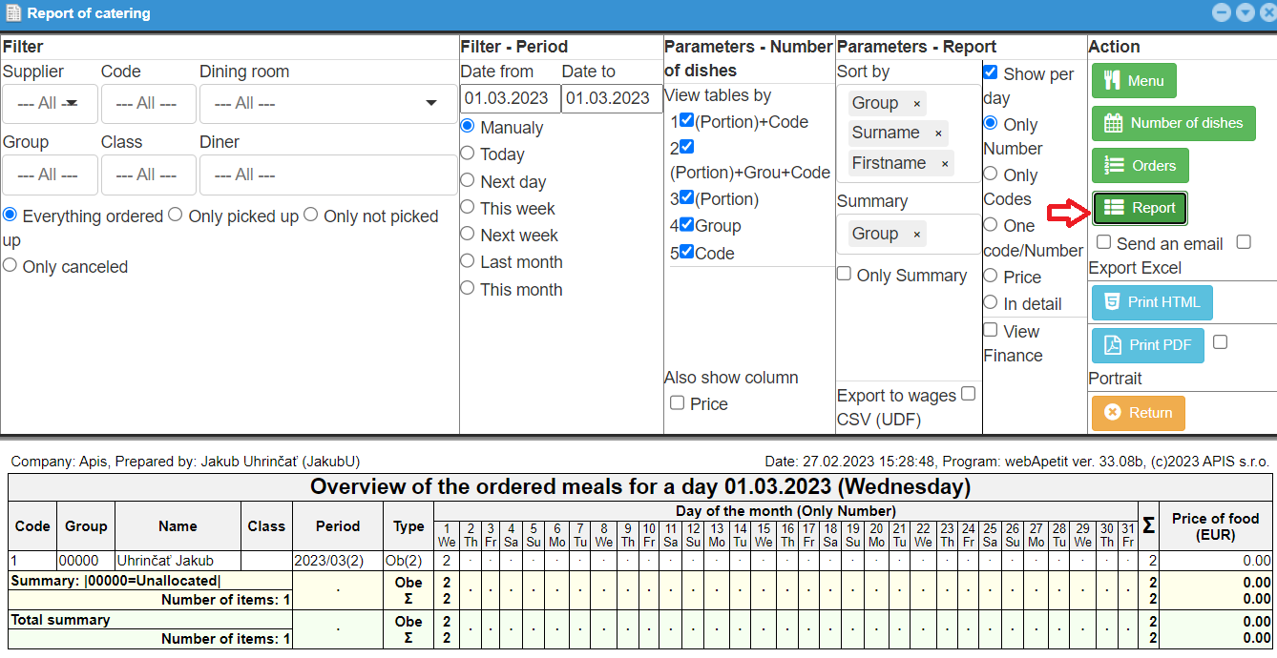Click the Orders list button
Viewport: 1277px width, 658px height.
click(x=1140, y=166)
